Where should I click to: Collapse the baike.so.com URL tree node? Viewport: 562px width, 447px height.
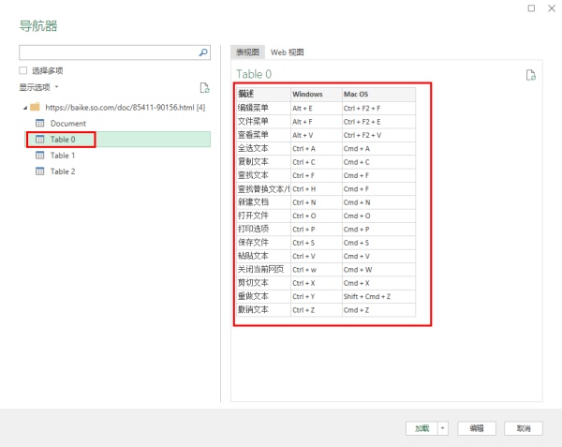25,108
